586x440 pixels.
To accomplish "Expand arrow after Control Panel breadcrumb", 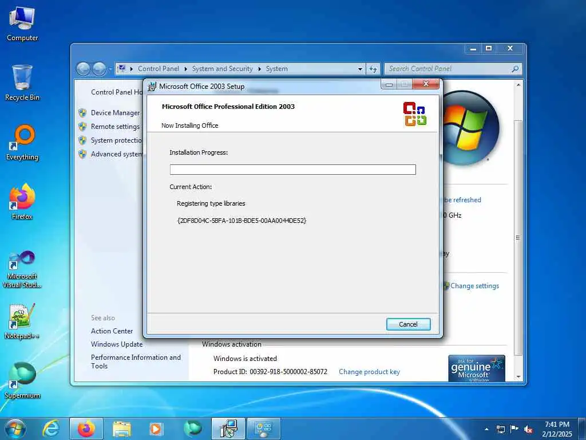I will [x=186, y=69].
